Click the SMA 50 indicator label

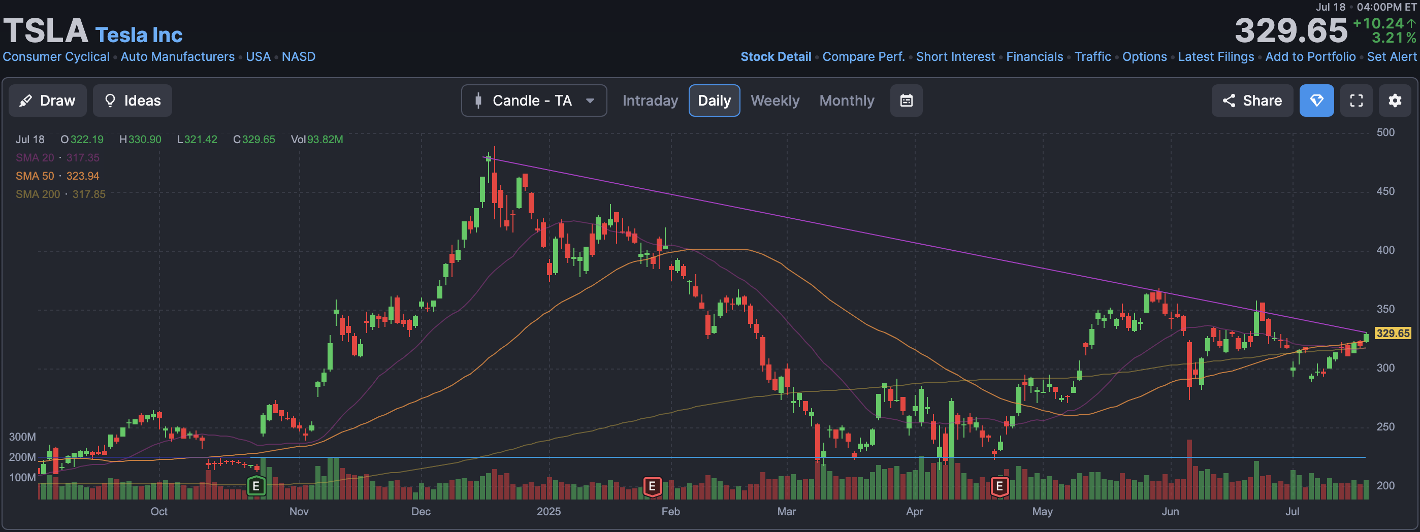(x=35, y=176)
